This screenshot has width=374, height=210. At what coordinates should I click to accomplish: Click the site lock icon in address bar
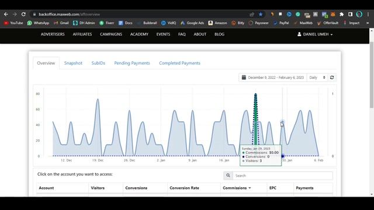[34, 14]
